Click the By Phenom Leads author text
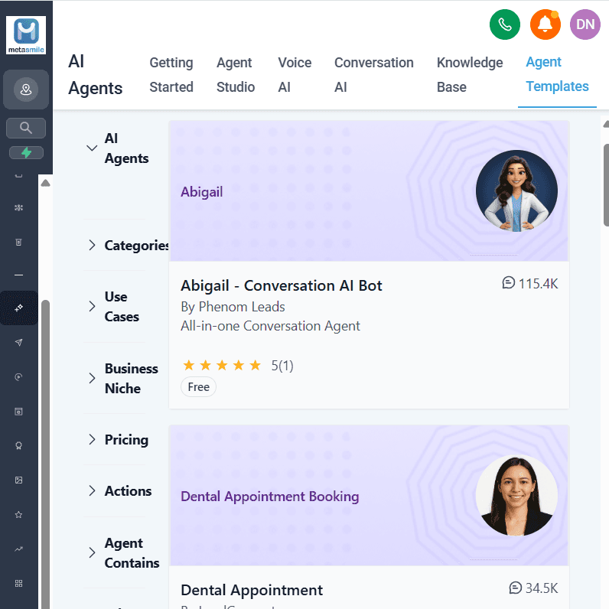This screenshot has height=609, width=609. point(233,307)
